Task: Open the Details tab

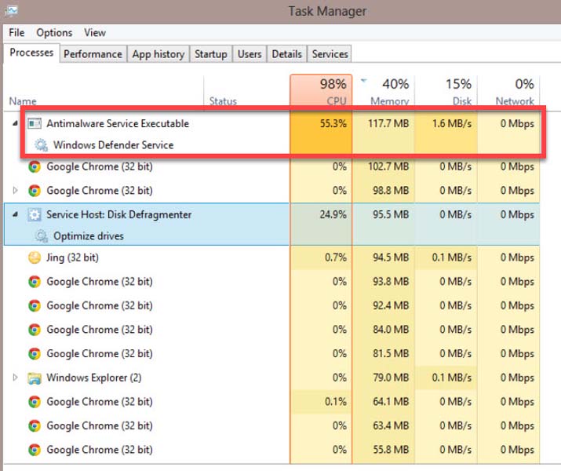Action: (286, 54)
